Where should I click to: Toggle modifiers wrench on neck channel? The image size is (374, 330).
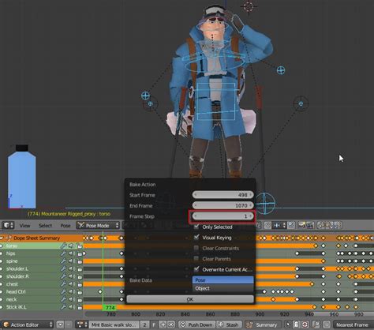tap(63, 299)
